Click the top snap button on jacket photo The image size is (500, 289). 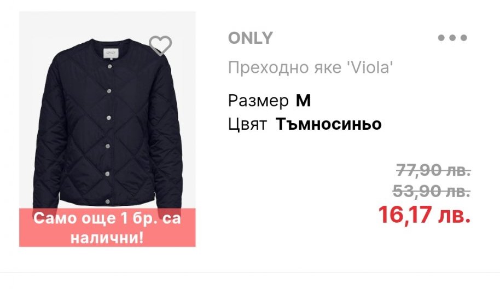[x=110, y=66]
